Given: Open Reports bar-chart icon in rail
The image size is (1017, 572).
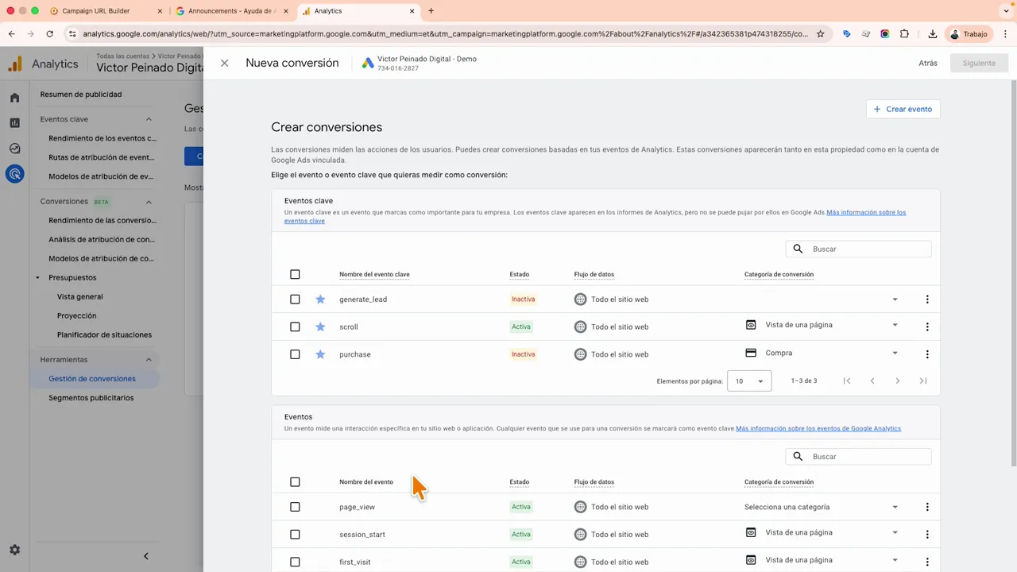Looking at the screenshot, I should (14, 123).
